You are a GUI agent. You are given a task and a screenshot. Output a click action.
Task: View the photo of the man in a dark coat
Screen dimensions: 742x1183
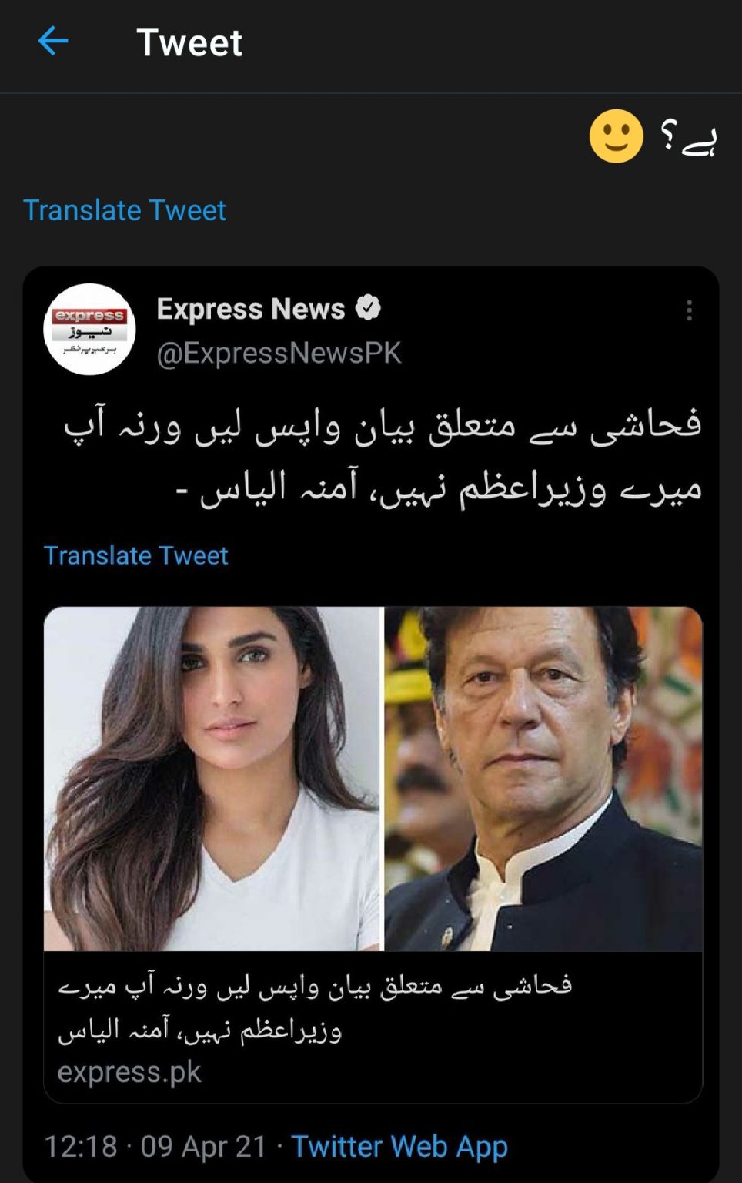543,779
